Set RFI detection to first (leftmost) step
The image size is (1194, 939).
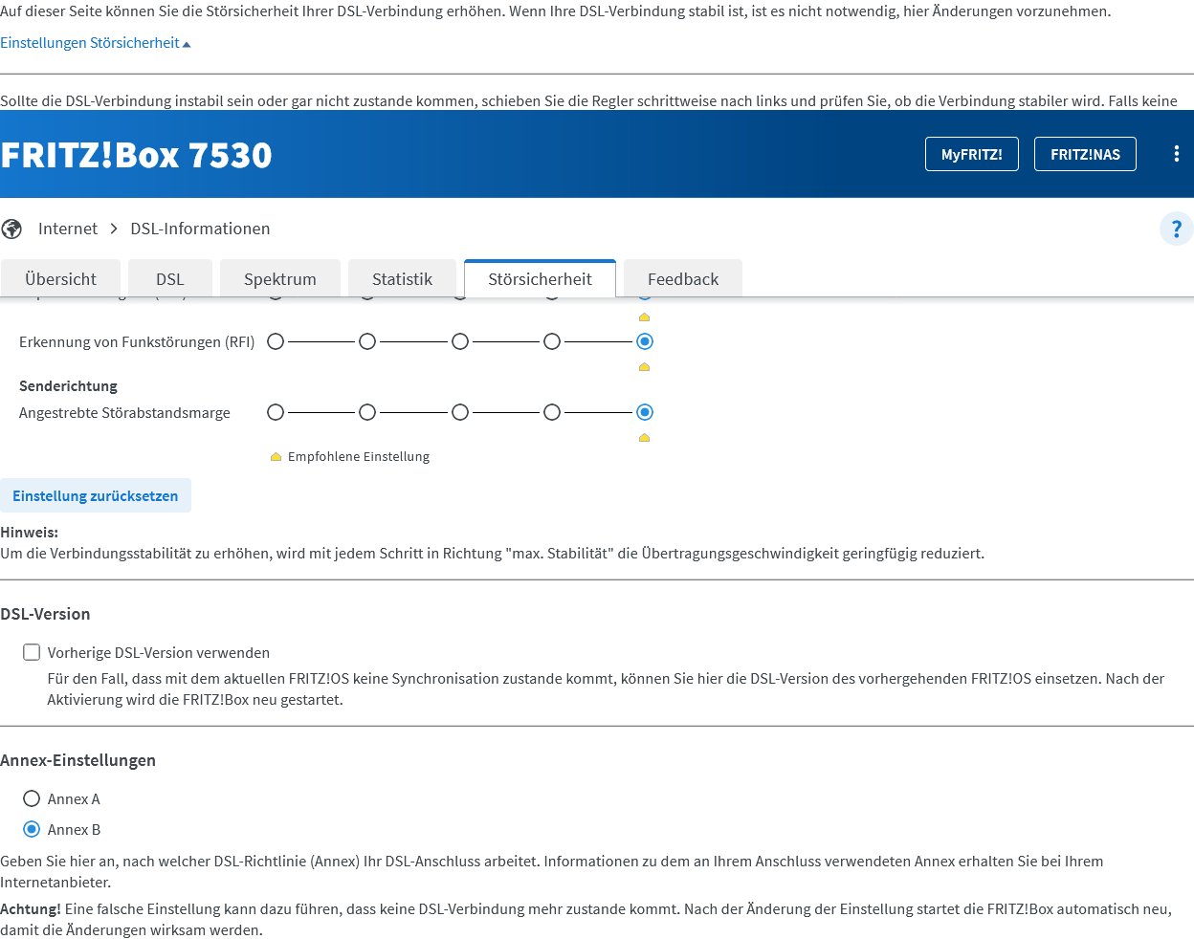(x=276, y=341)
